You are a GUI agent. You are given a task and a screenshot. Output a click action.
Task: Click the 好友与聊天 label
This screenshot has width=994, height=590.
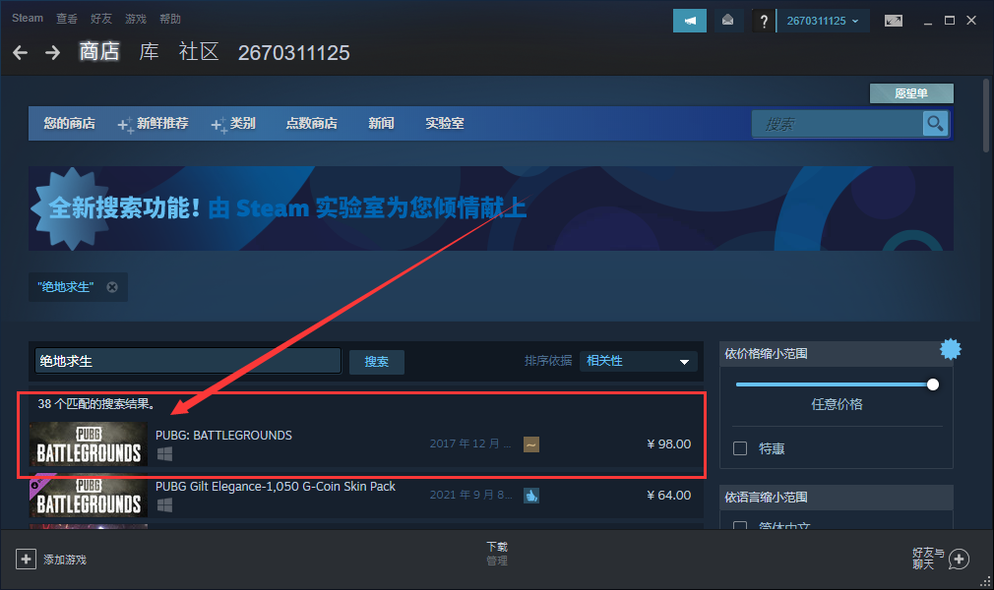[x=928, y=559]
